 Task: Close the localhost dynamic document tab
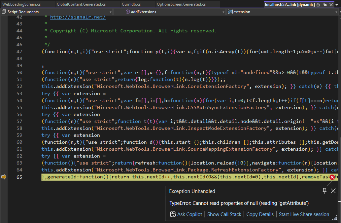330,5
